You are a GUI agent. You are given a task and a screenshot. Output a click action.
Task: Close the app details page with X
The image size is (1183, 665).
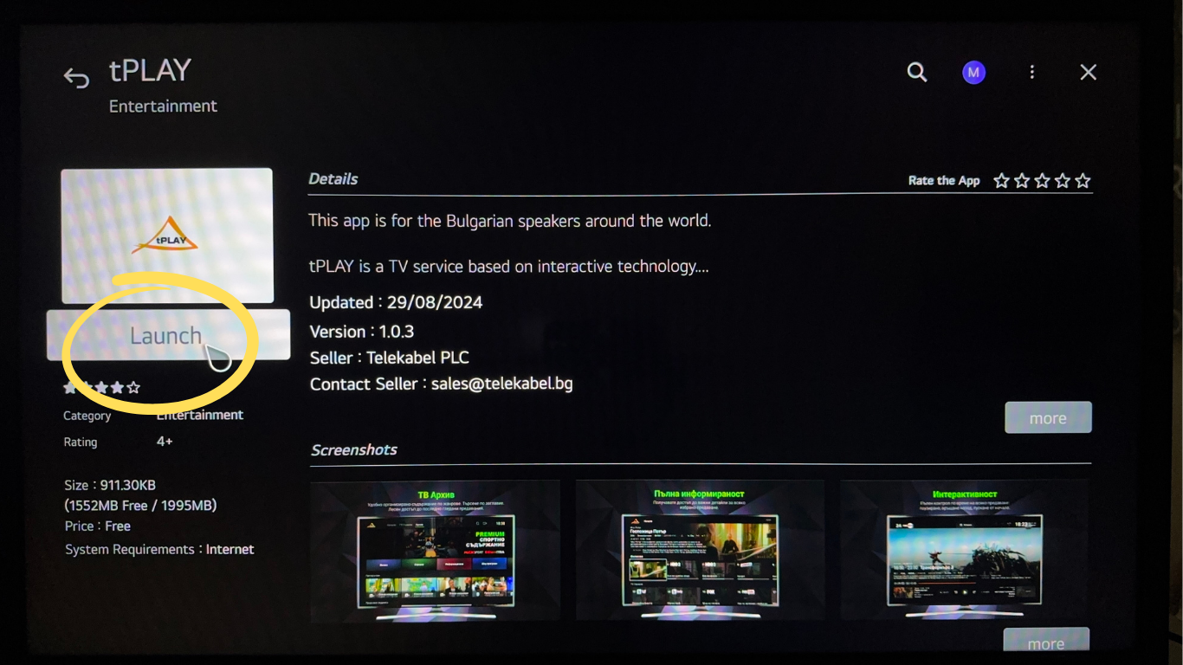(1088, 73)
